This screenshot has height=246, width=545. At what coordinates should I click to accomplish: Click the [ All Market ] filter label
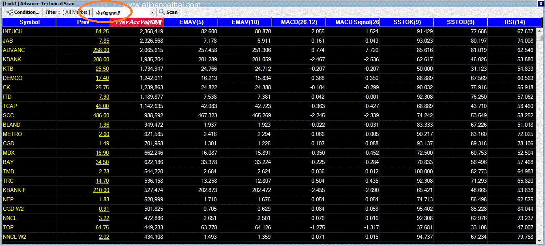pos(77,12)
